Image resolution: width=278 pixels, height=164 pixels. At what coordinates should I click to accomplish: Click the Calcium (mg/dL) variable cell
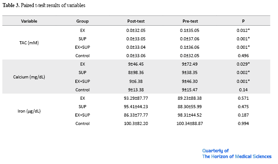pyautogui.click(x=29, y=77)
